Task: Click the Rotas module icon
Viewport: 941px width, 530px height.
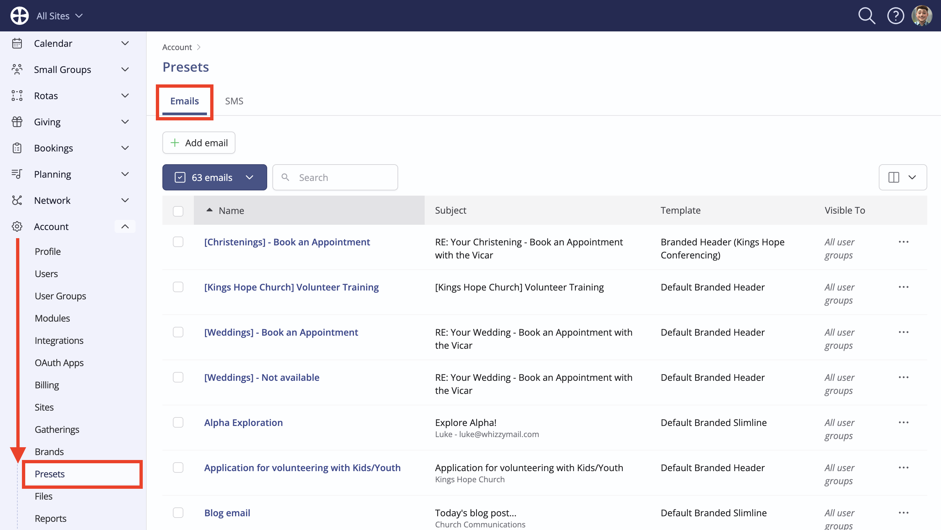Action: [x=17, y=96]
